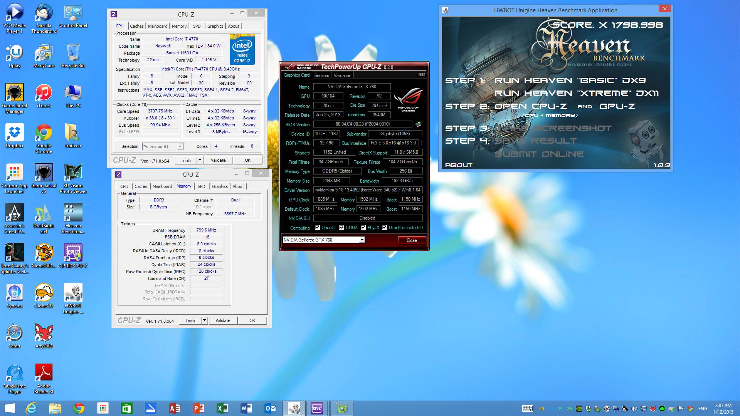The image size is (740, 416).
Task: Open Tools dropdown arrow in top CPU-Z
Action: click(200, 160)
